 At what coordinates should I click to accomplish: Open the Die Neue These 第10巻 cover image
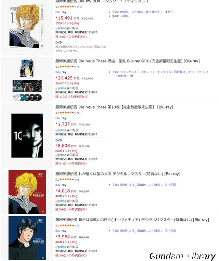27,135
